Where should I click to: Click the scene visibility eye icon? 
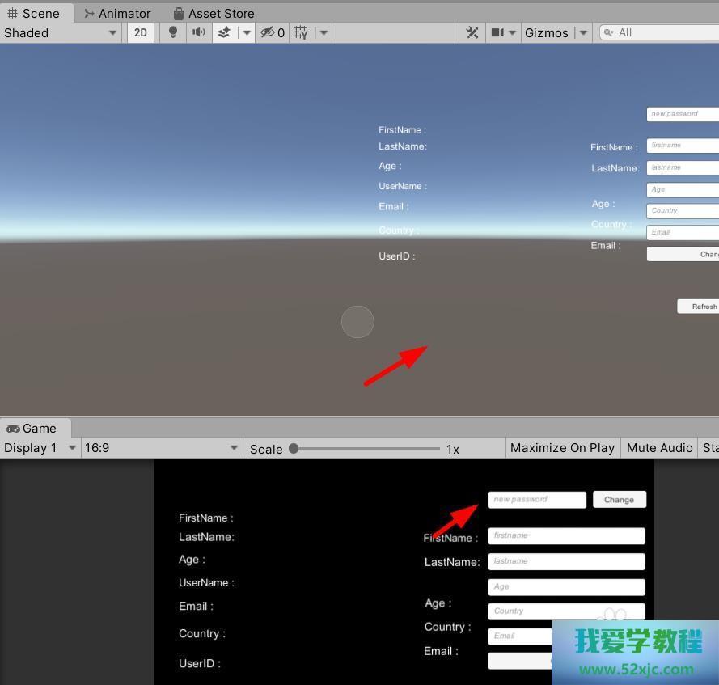click(267, 32)
